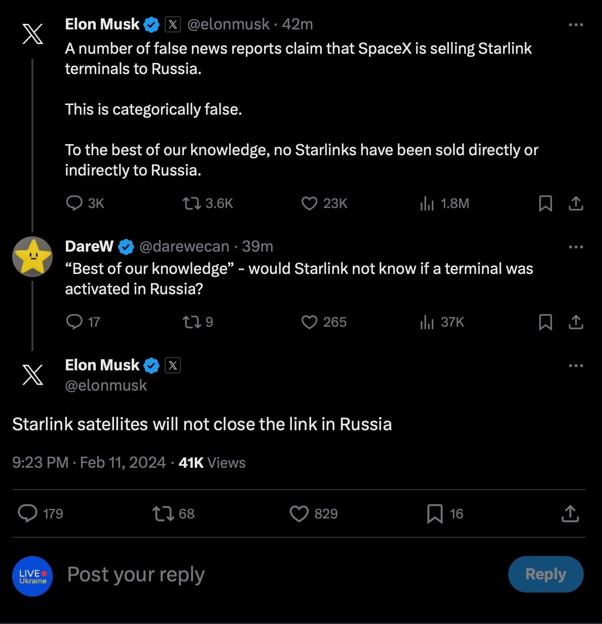Open more options menu on DareW reply
This screenshot has height=624, width=602.
coord(576,247)
